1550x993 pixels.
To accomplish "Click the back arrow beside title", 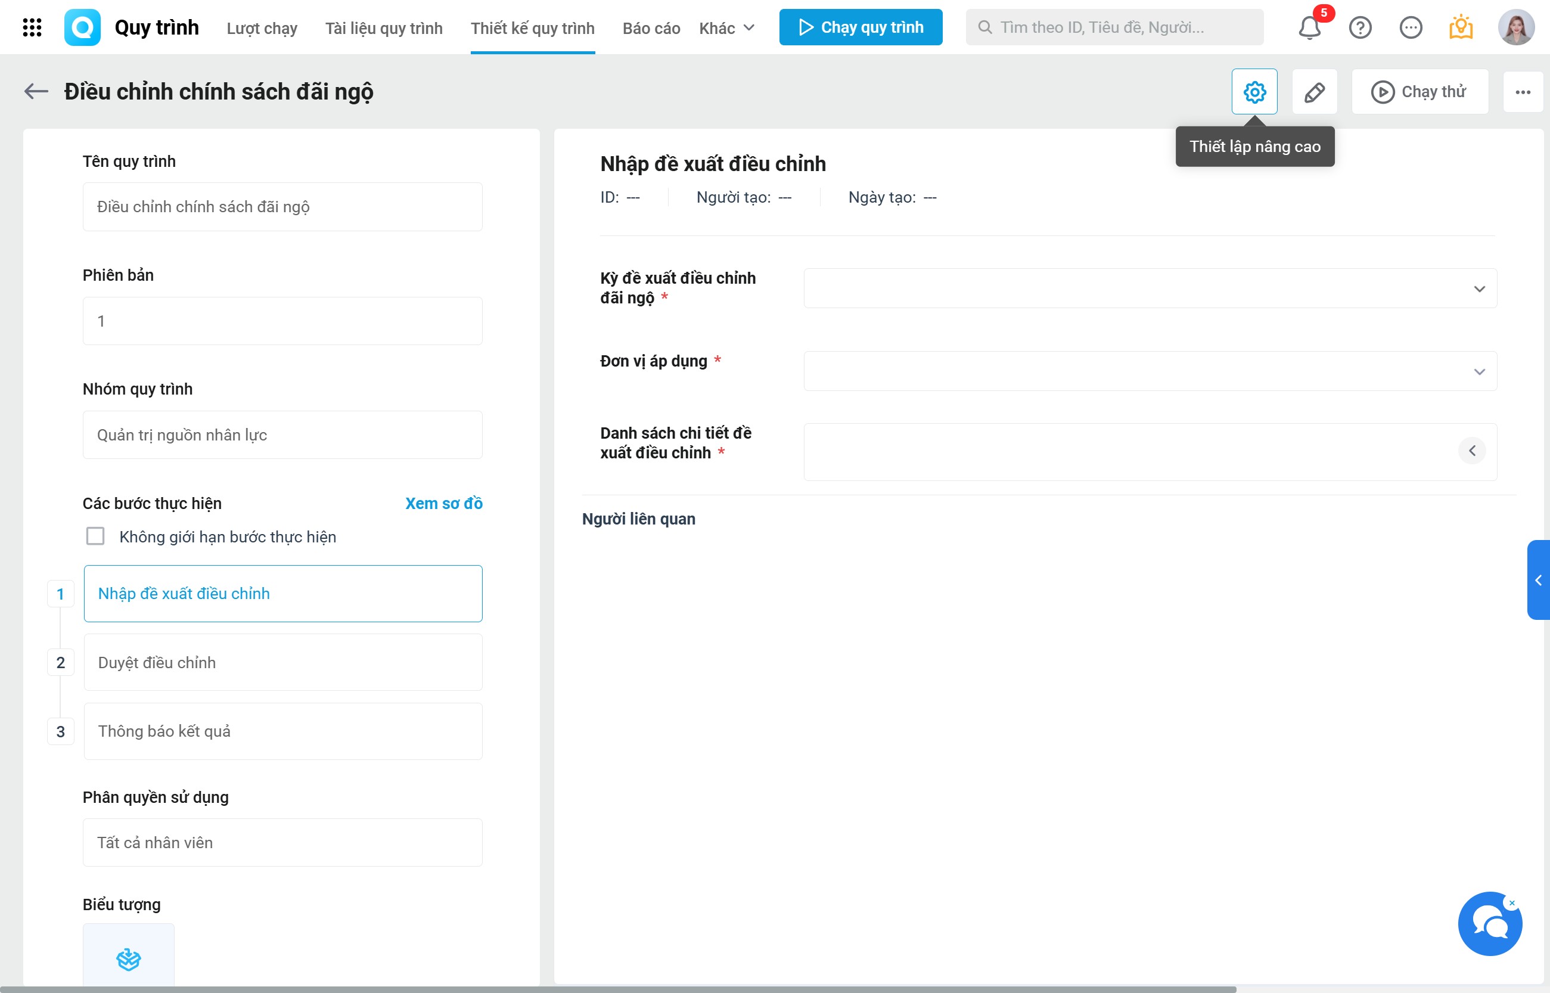I will tap(36, 92).
